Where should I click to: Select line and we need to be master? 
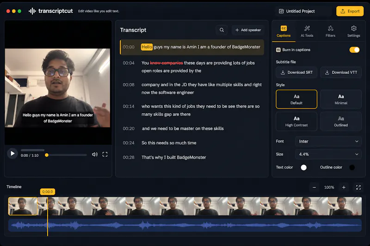[183, 128]
